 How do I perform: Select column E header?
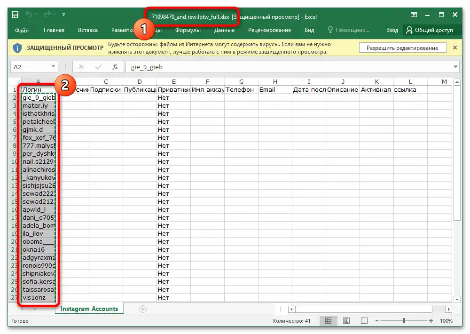(173, 82)
